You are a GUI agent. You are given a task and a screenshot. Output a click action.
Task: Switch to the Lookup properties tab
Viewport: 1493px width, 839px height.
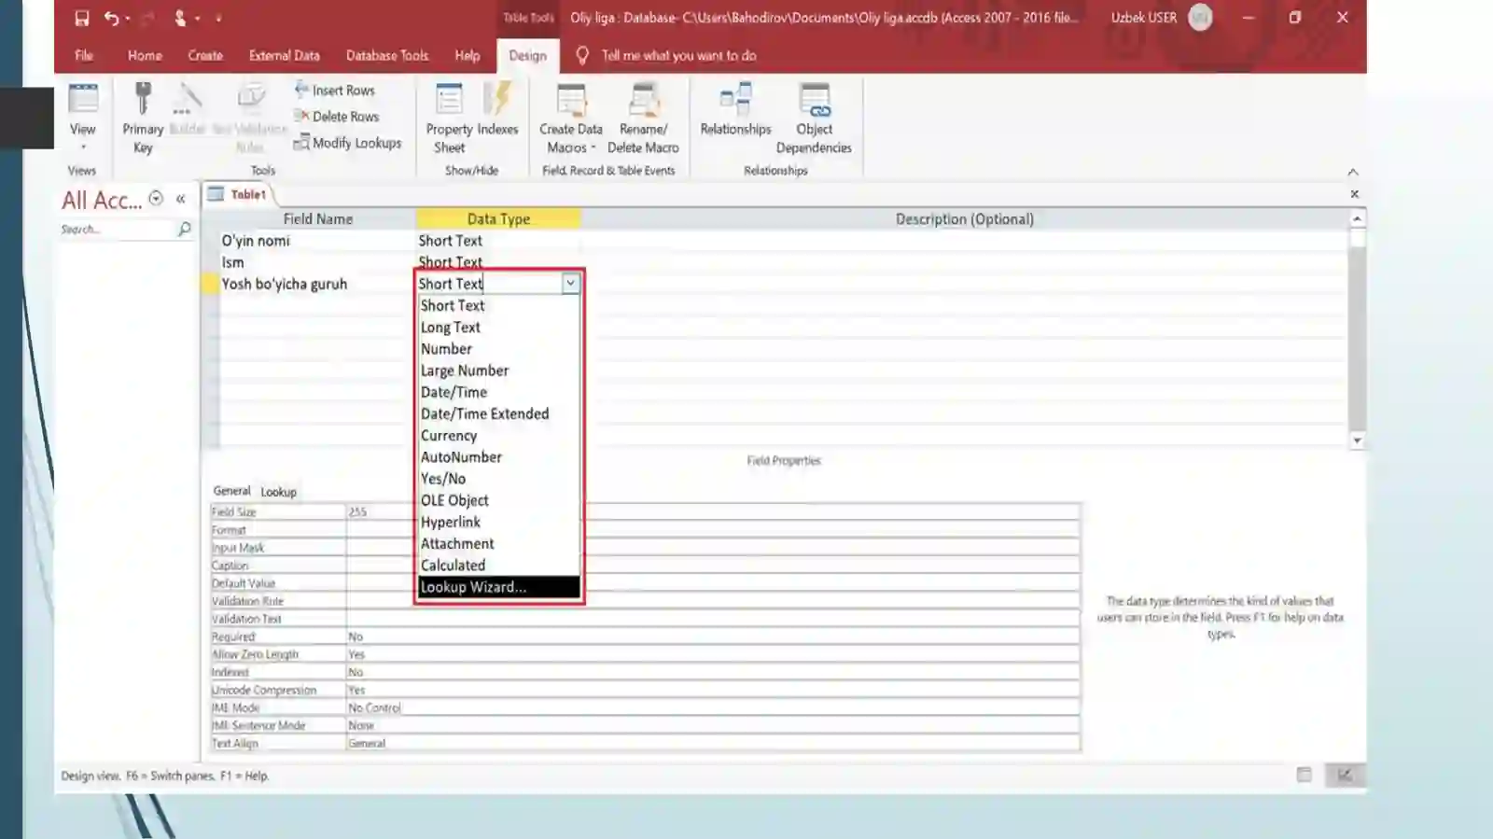[x=278, y=492]
